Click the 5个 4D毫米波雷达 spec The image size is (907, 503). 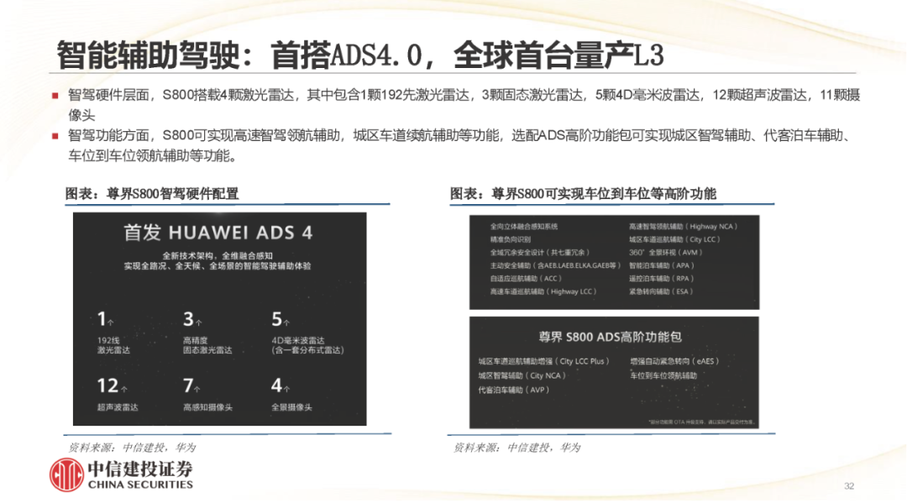coord(307,333)
